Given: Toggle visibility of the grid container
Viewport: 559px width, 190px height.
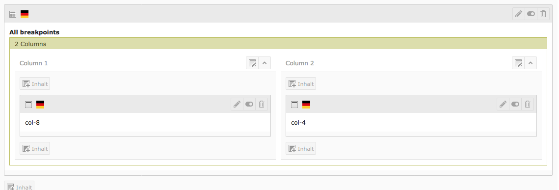Looking at the screenshot, I should (531, 14).
